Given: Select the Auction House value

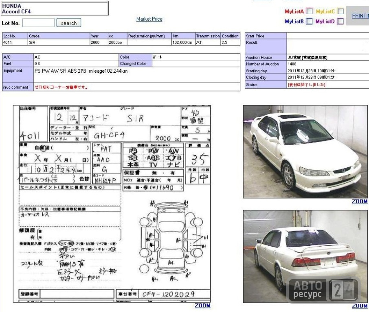Looking at the screenshot, I should tap(307, 58).
